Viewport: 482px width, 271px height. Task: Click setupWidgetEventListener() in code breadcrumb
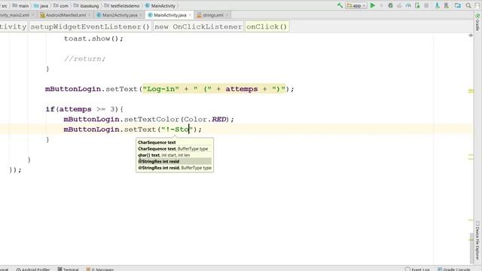click(90, 27)
